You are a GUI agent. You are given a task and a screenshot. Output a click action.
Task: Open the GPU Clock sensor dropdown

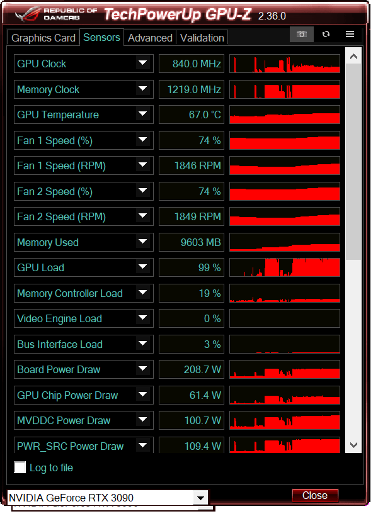click(143, 64)
